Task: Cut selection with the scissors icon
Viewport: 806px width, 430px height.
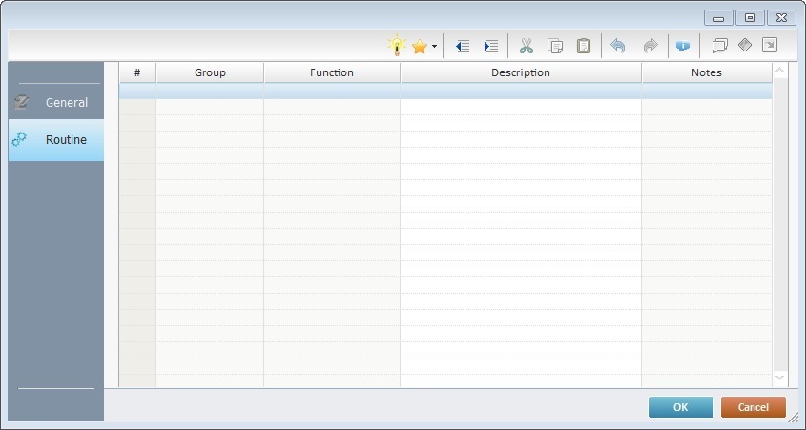Action: (x=527, y=46)
